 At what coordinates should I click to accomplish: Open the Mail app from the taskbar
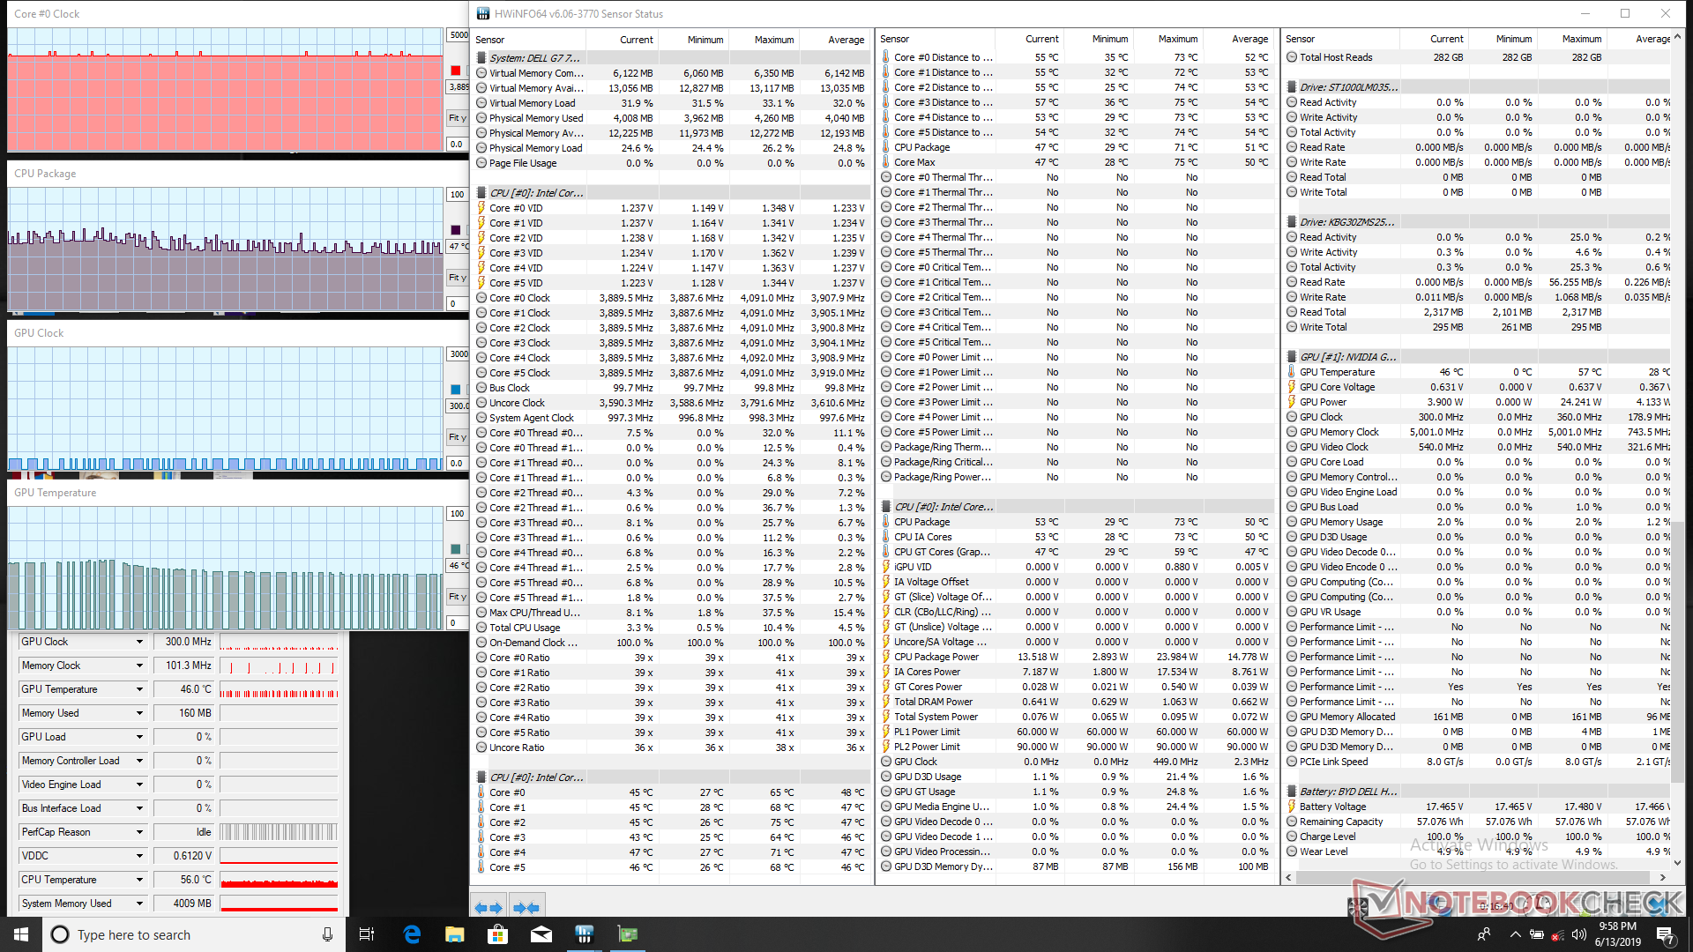[541, 934]
